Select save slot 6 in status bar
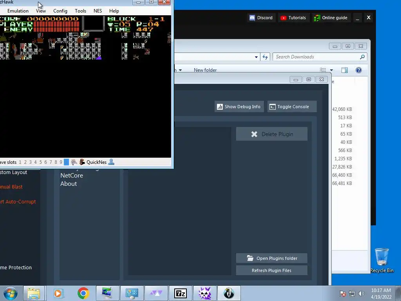This screenshot has width=401, height=301. (46, 162)
